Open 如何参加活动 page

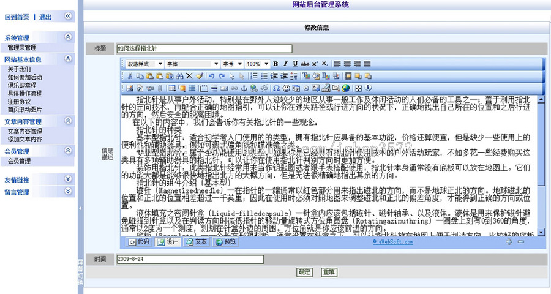coord(25,77)
